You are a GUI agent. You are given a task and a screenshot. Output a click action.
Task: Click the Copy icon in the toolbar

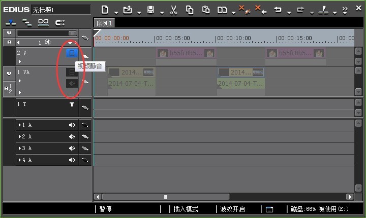[190, 10]
